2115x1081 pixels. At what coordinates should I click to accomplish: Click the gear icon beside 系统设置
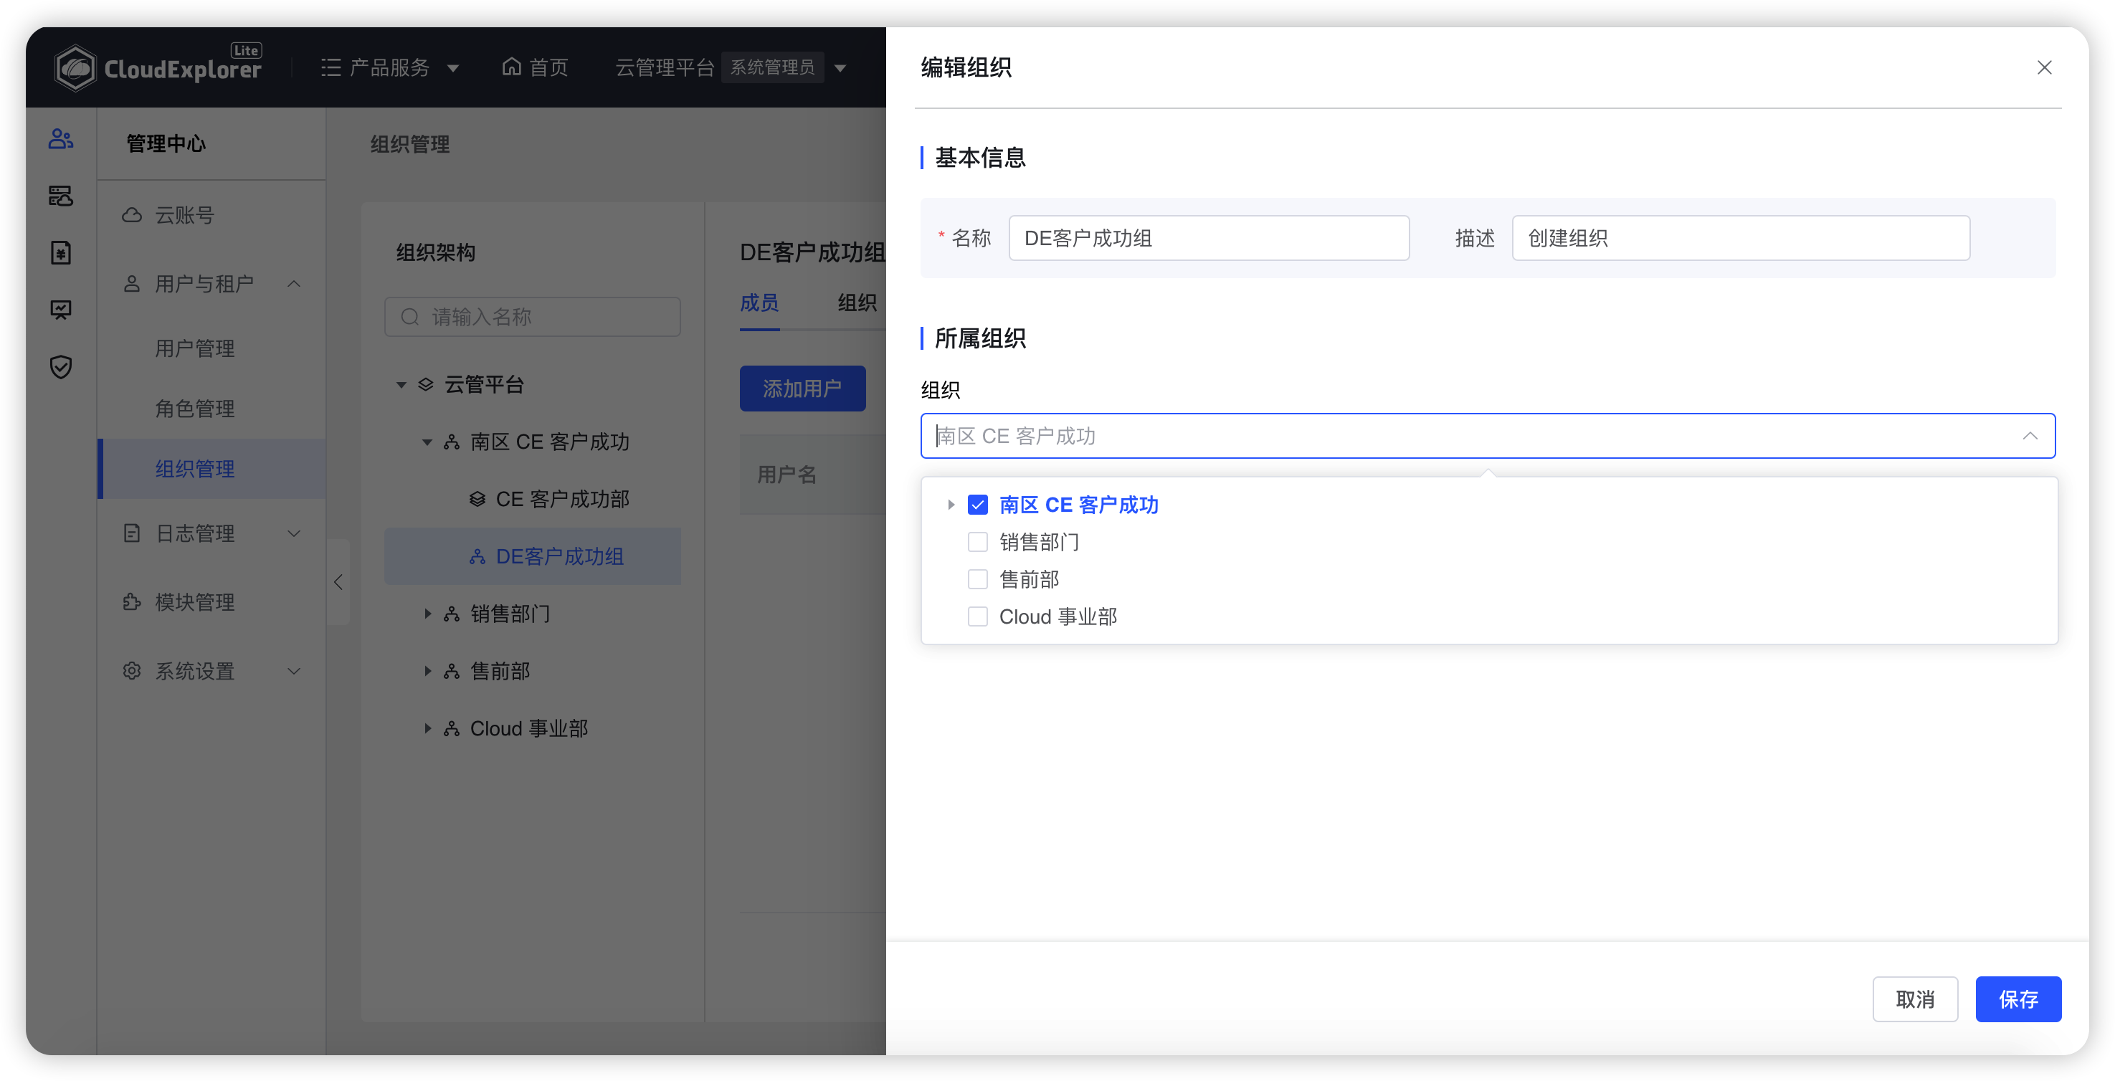[131, 672]
